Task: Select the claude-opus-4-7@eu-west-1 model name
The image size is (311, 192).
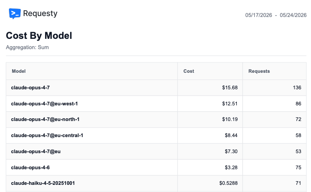Action: (44, 104)
